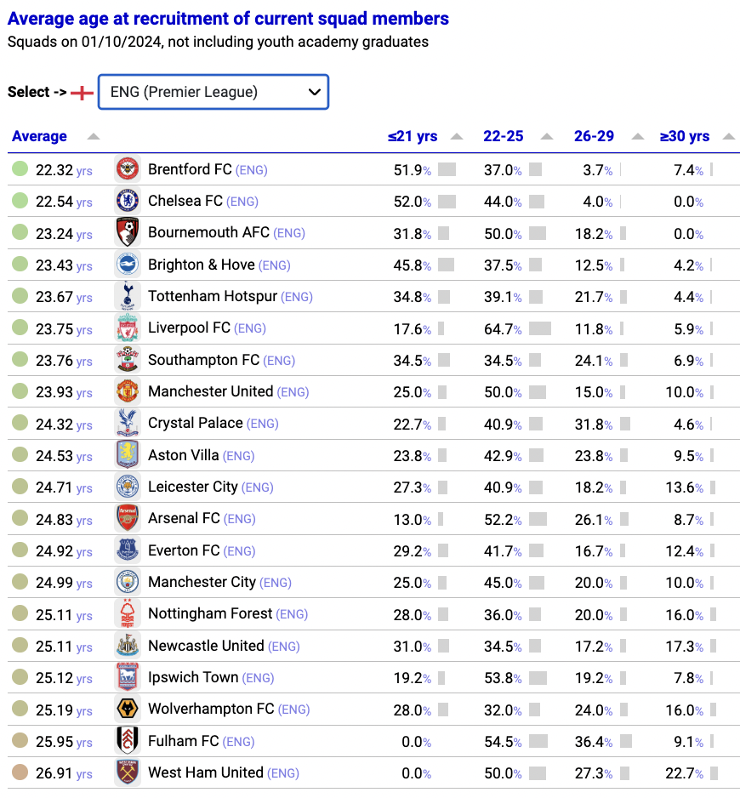Click the England flag icon beside Select
This screenshot has width=740, height=798.
(82, 93)
